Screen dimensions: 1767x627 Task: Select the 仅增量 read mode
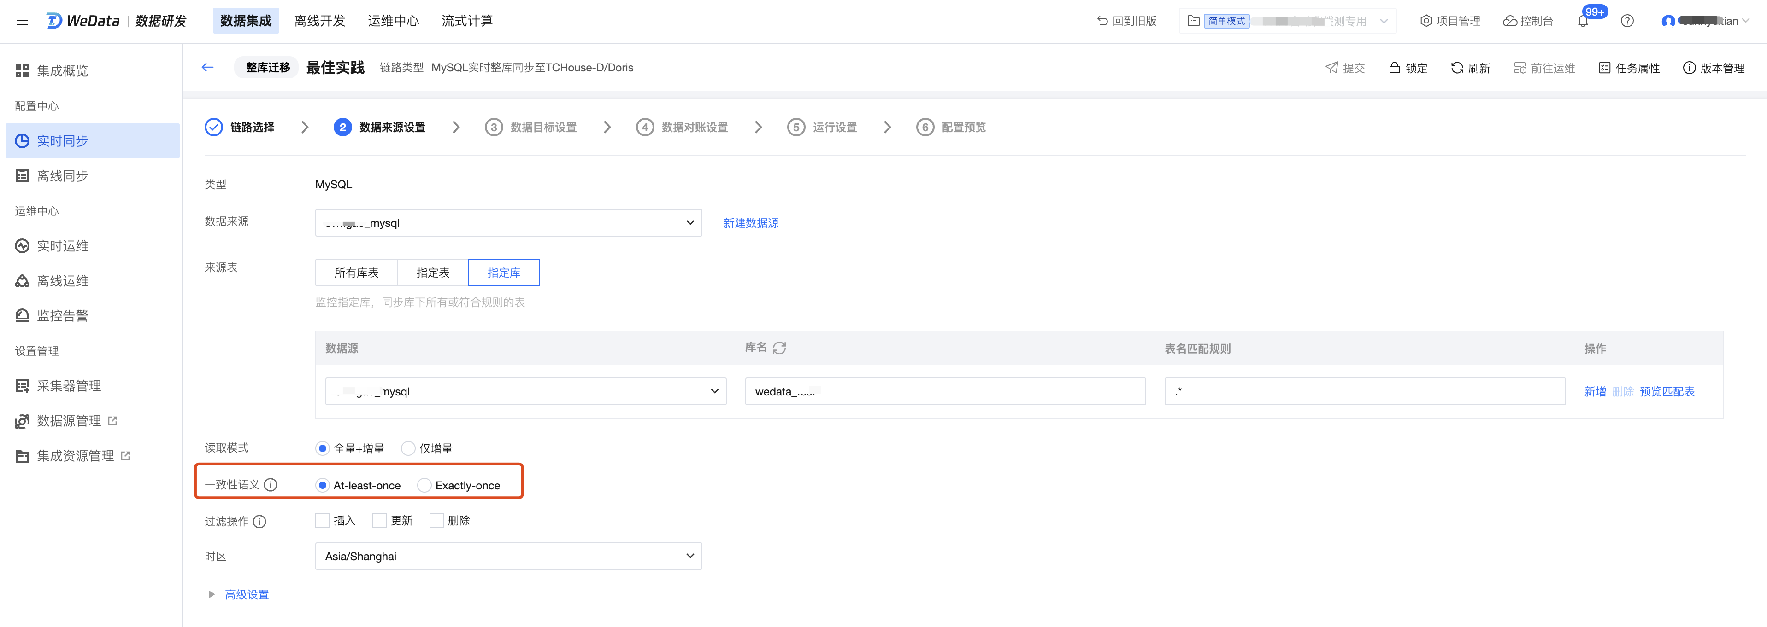[x=408, y=449]
